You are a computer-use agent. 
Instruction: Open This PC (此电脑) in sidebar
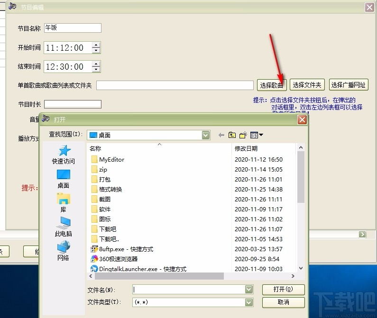coord(64,227)
